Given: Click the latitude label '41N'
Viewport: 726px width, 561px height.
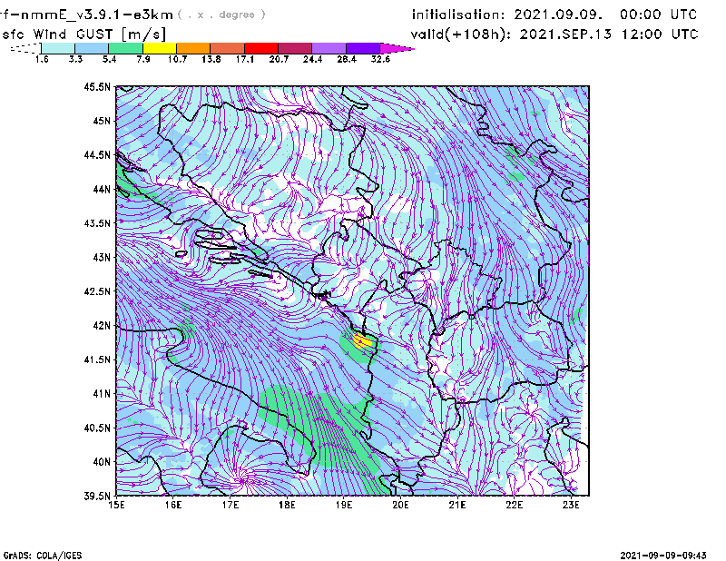Looking at the screenshot, I should point(102,394).
